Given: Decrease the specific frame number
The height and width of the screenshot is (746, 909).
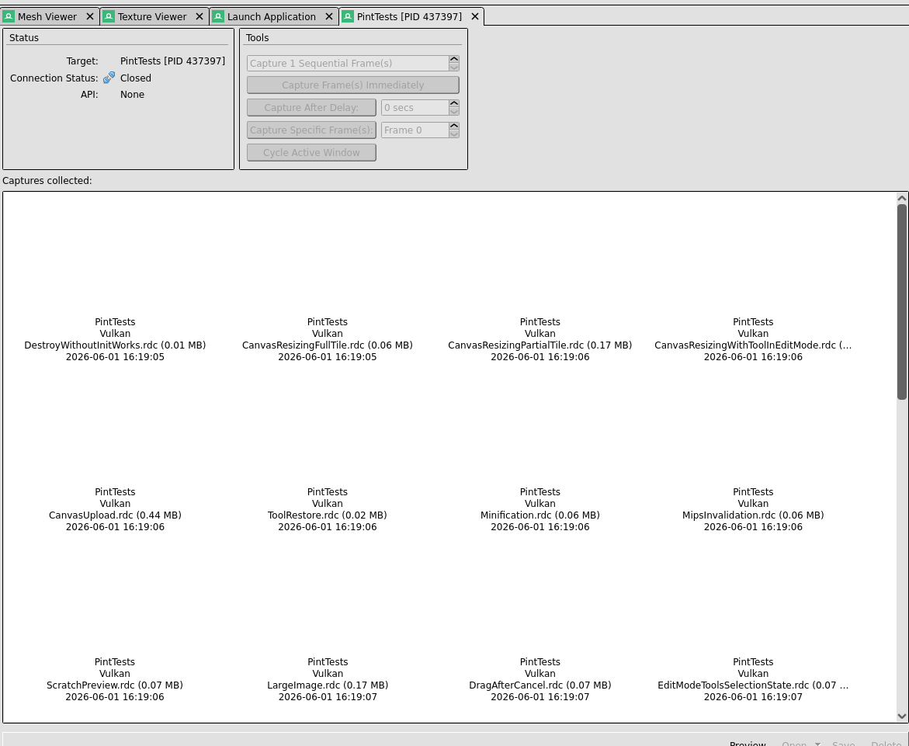Looking at the screenshot, I should (x=454, y=134).
